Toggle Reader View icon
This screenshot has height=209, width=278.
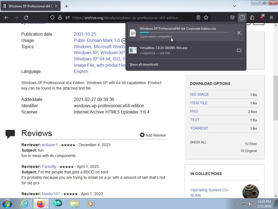pos(198,18)
